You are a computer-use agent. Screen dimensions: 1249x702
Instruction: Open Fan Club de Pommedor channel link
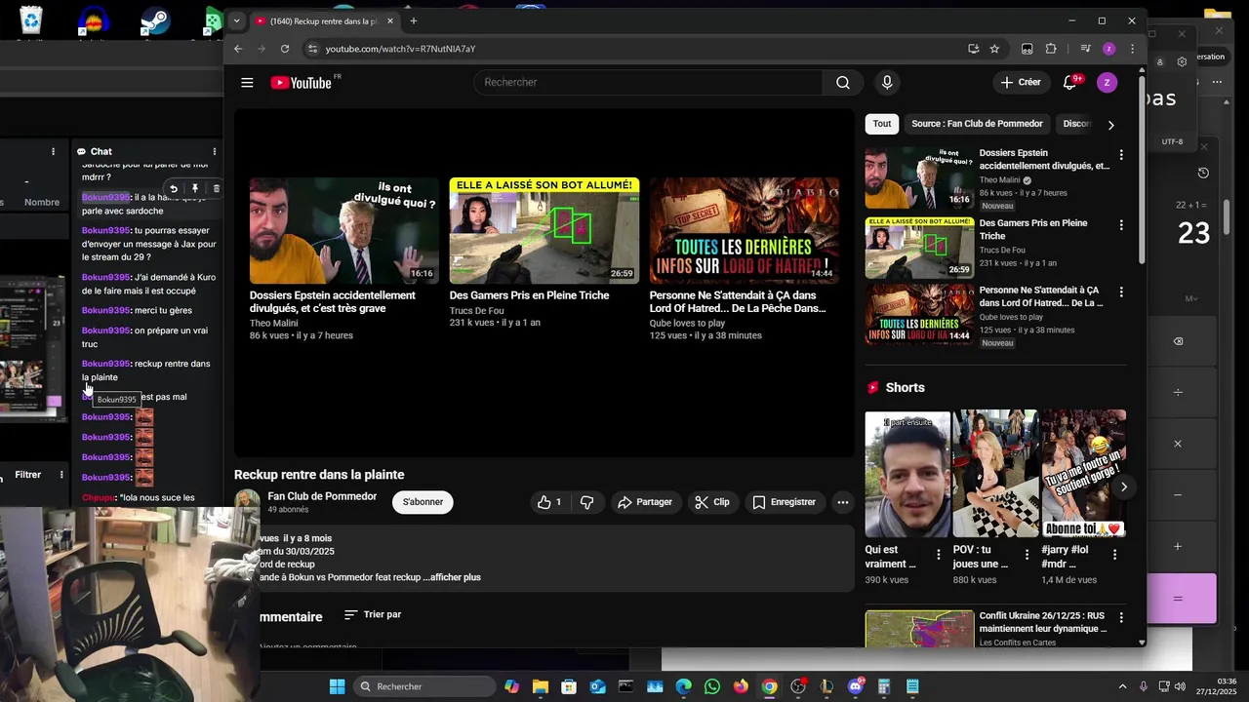point(322,496)
